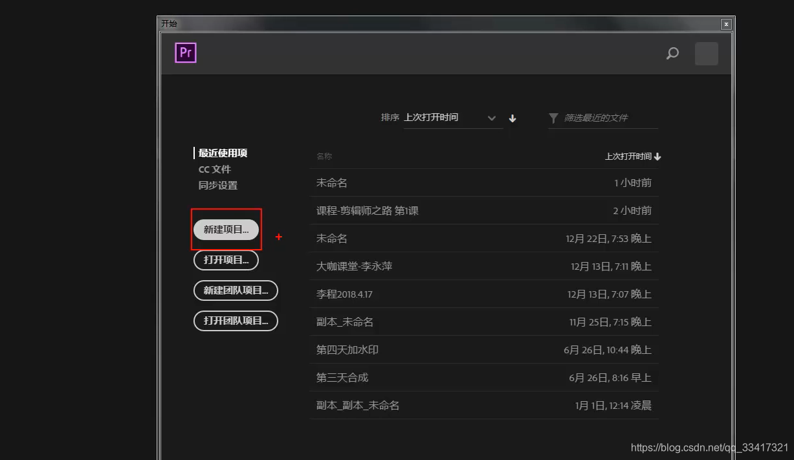Image resolution: width=794 pixels, height=460 pixels.
Task: Click the 6月 26日, 10:44 晚上 timestamp
Action: pyautogui.click(x=608, y=350)
